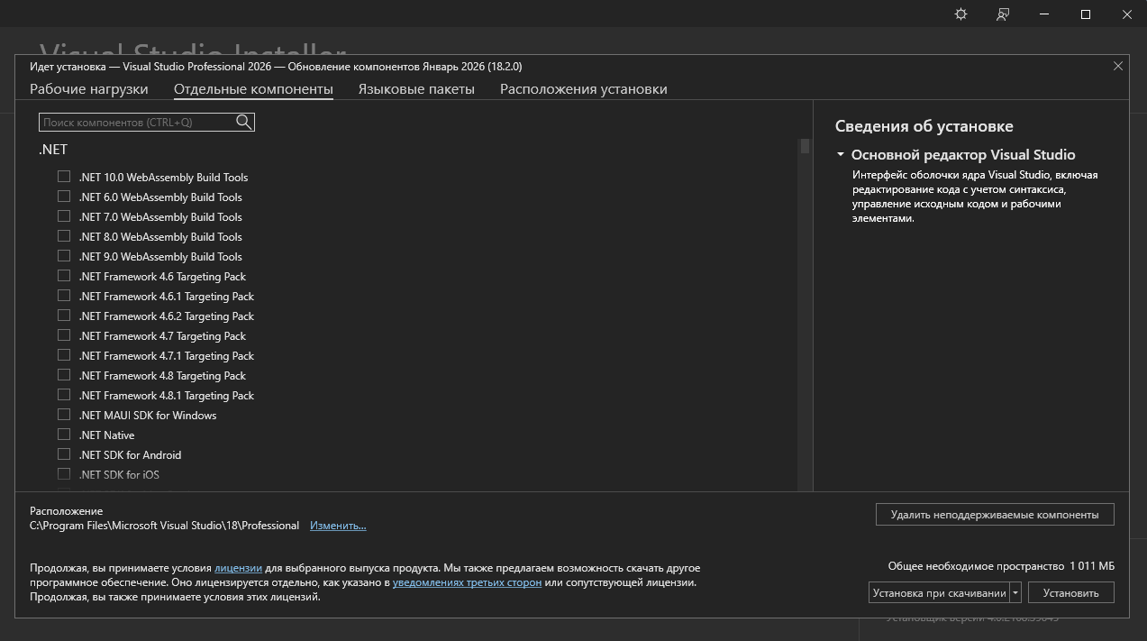
Task: Collapse Основной редактор Visual Studio section
Action: (841, 155)
